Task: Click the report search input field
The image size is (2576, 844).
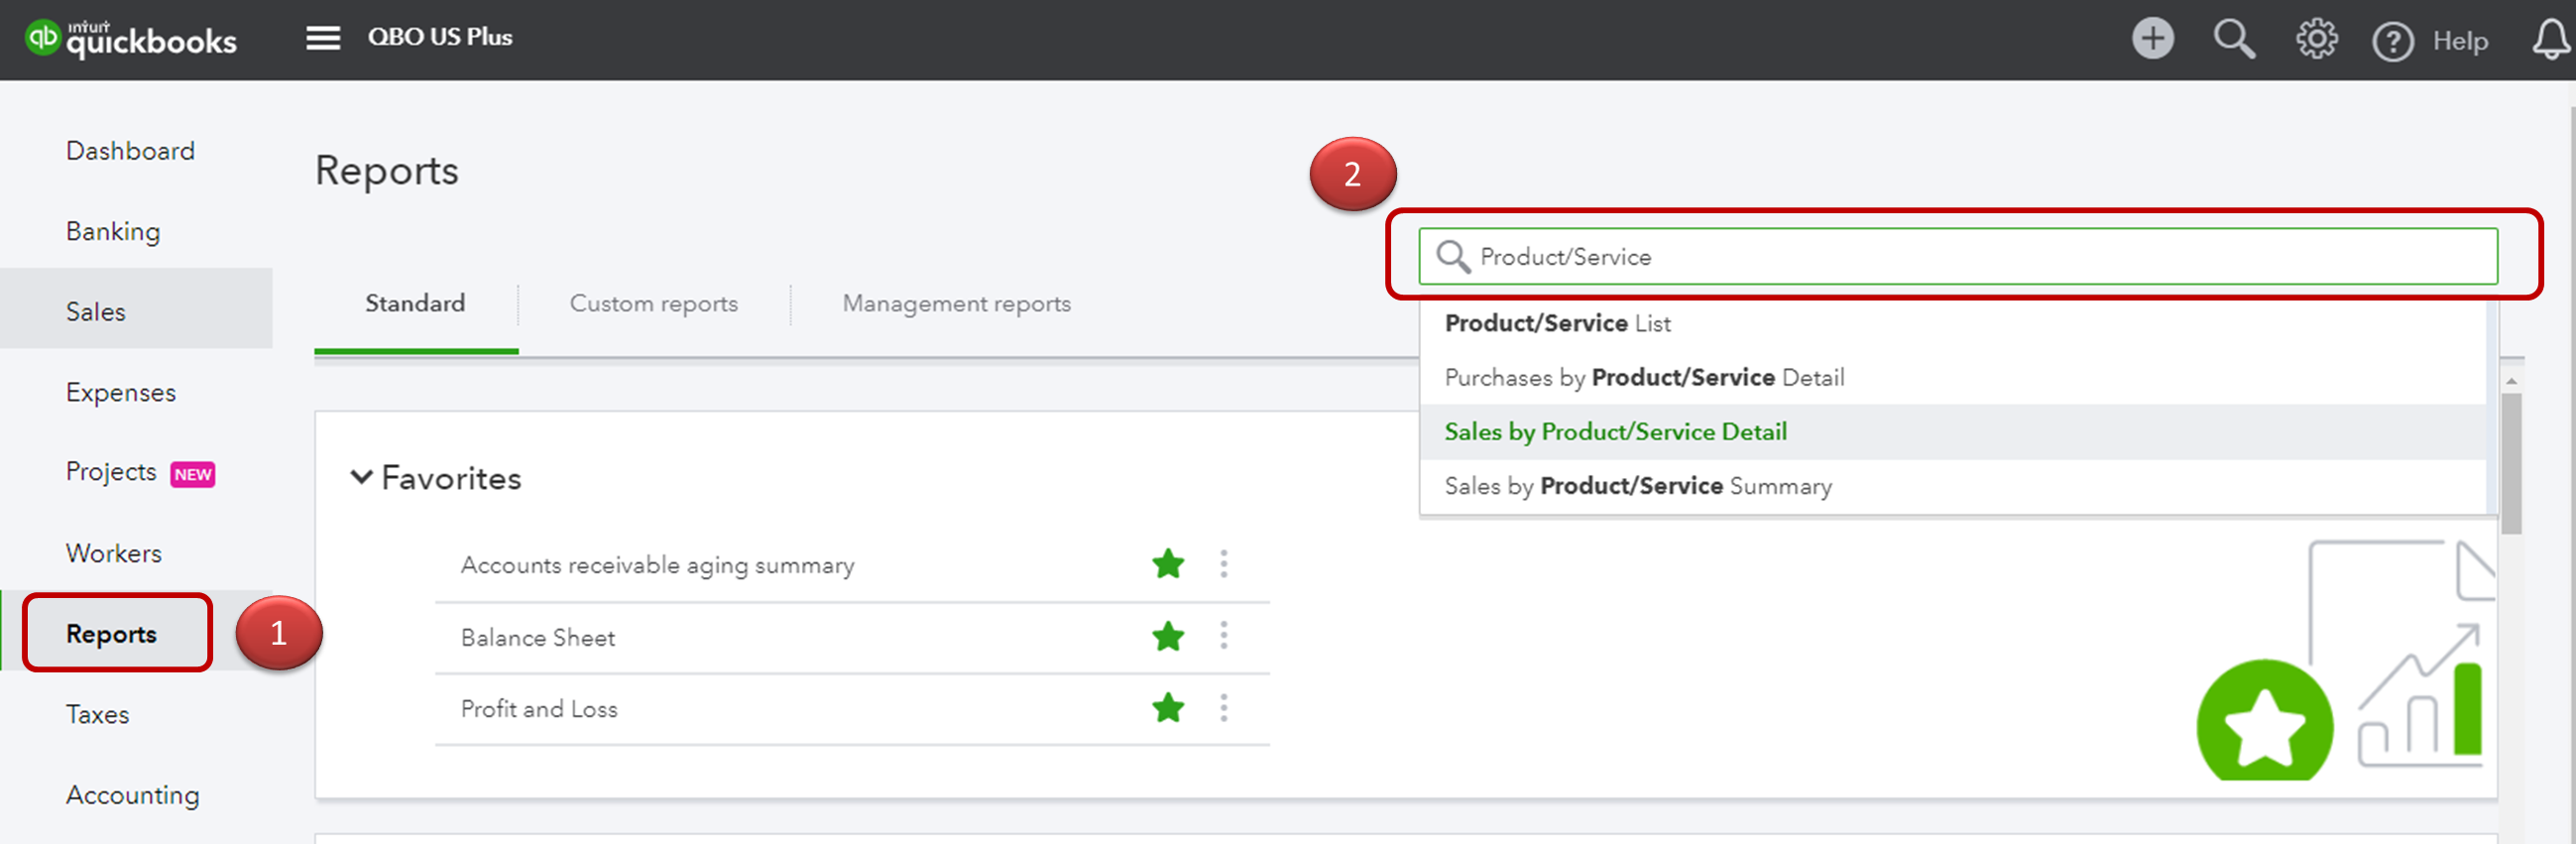Action: pos(1957,257)
